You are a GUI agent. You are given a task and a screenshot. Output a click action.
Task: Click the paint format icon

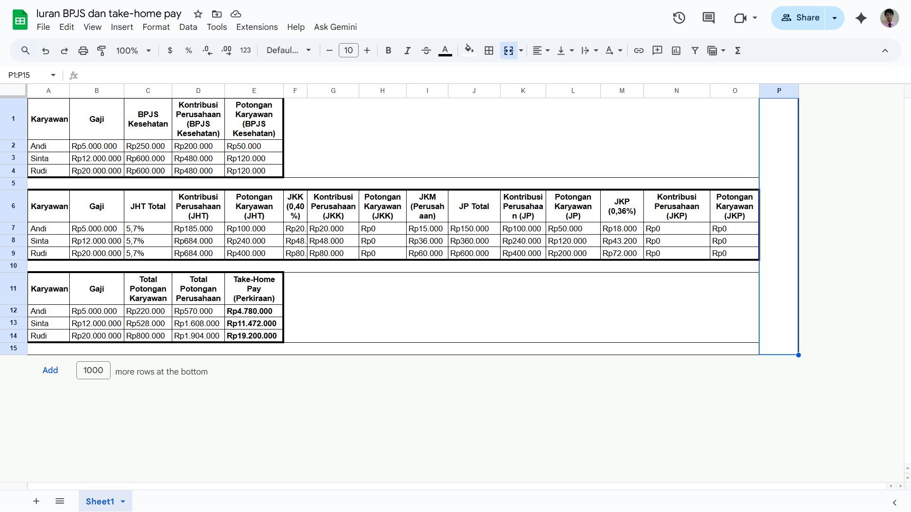102,51
